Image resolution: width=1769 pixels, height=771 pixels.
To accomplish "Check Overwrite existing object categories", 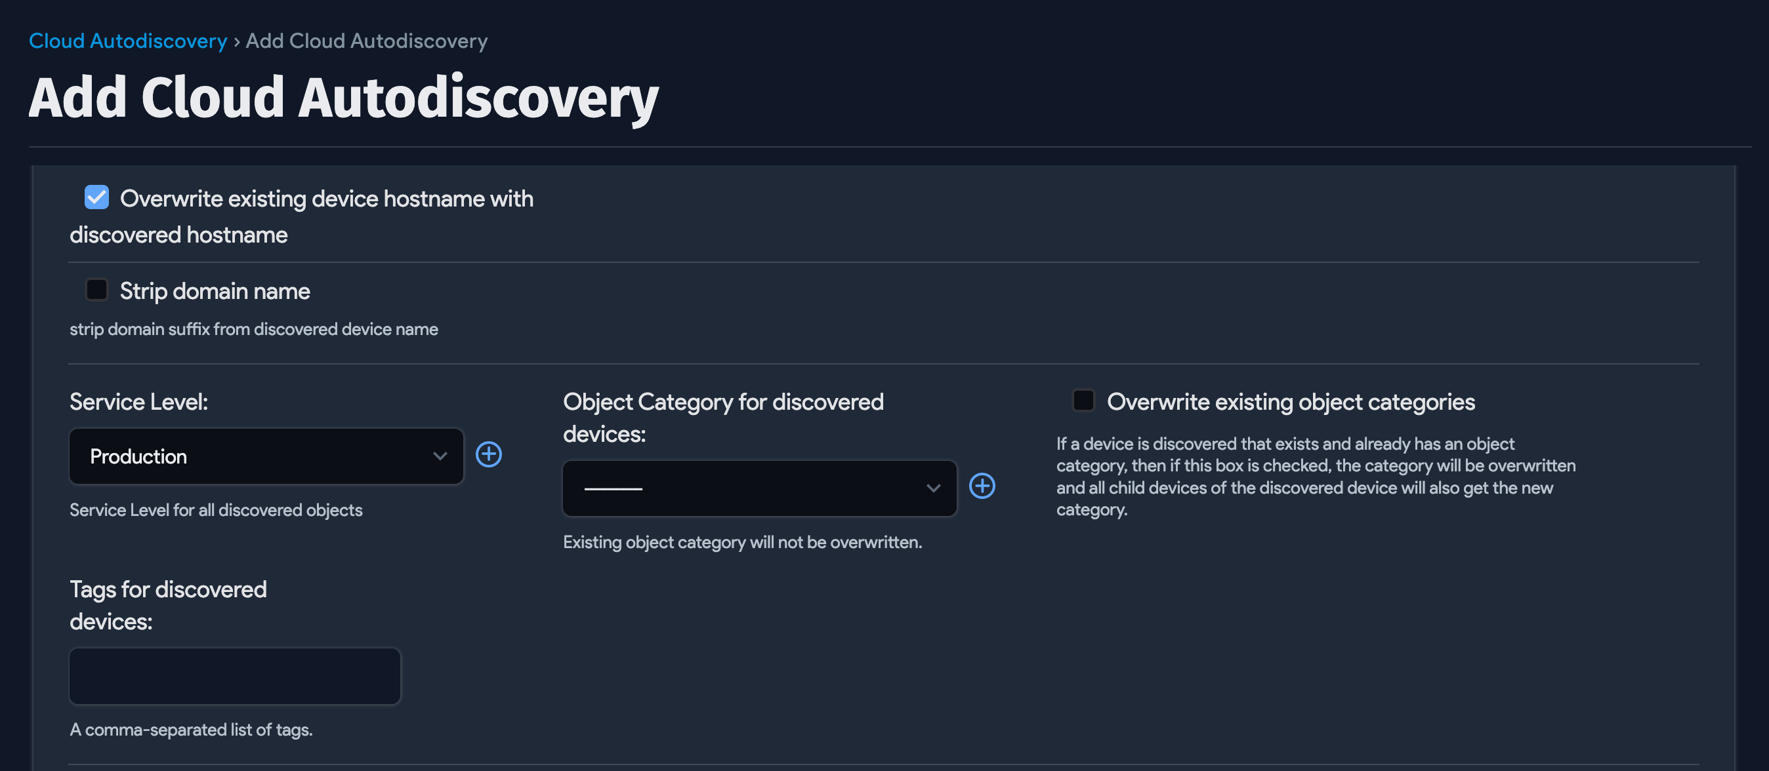I will click(x=1083, y=401).
